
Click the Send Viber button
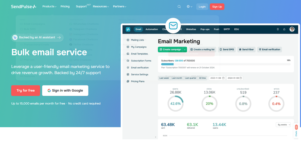(x=246, y=49)
